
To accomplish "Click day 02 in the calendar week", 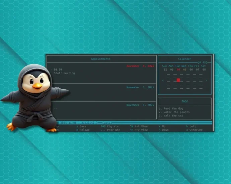I will pos(165,70).
